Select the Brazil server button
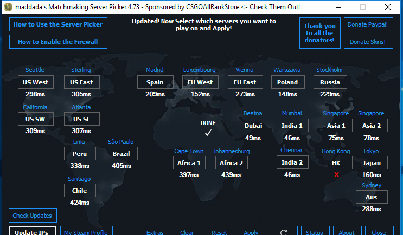 (121, 154)
